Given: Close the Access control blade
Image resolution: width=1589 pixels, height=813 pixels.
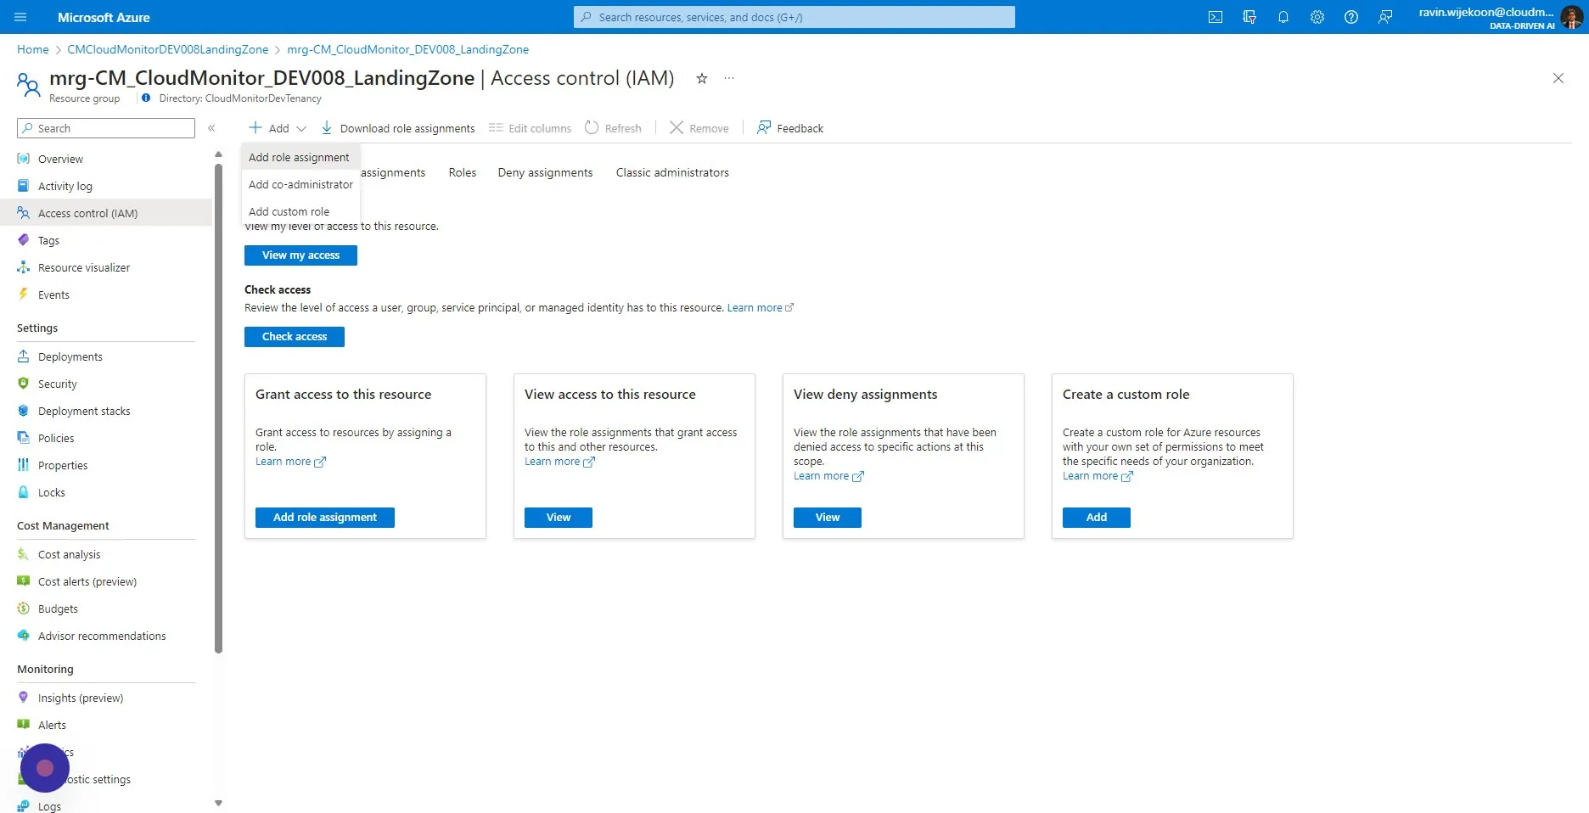Looking at the screenshot, I should [x=1558, y=78].
